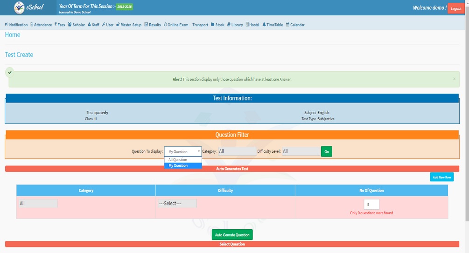Select 'My Question' option in list
This screenshot has width=469, height=253.
click(178, 165)
